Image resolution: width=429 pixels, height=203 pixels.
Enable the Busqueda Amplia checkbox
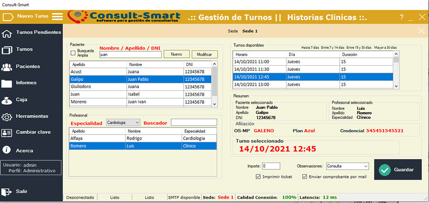[x=72, y=53]
